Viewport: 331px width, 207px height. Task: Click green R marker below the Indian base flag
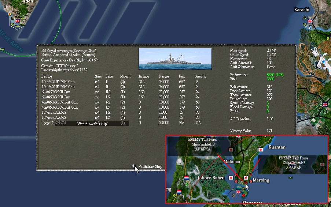click(x=325, y=112)
